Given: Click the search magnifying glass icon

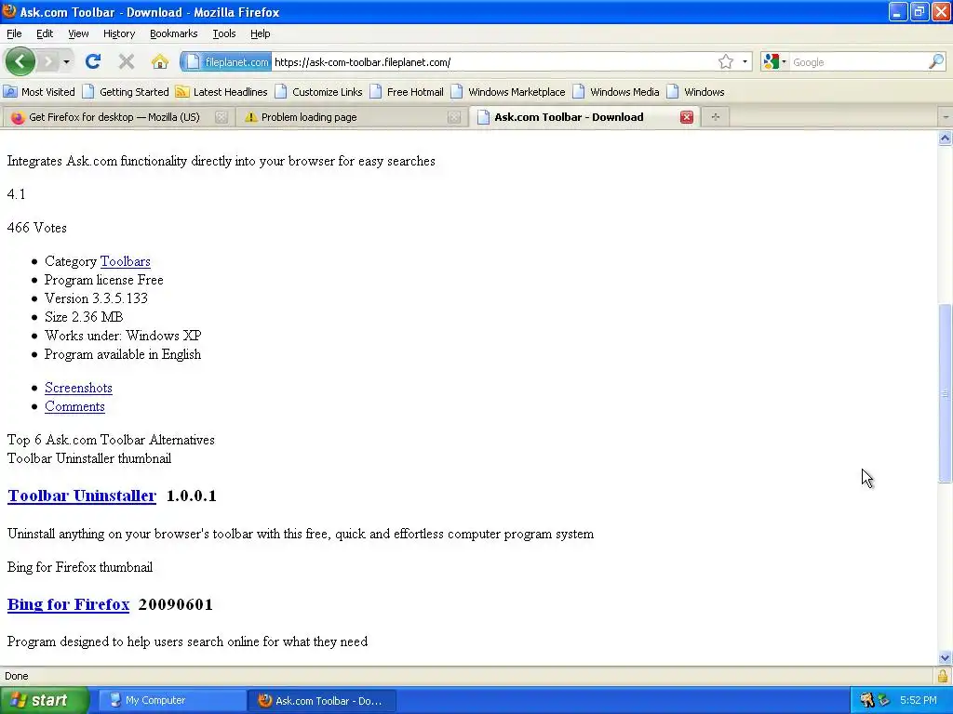Looking at the screenshot, I should [936, 62].
